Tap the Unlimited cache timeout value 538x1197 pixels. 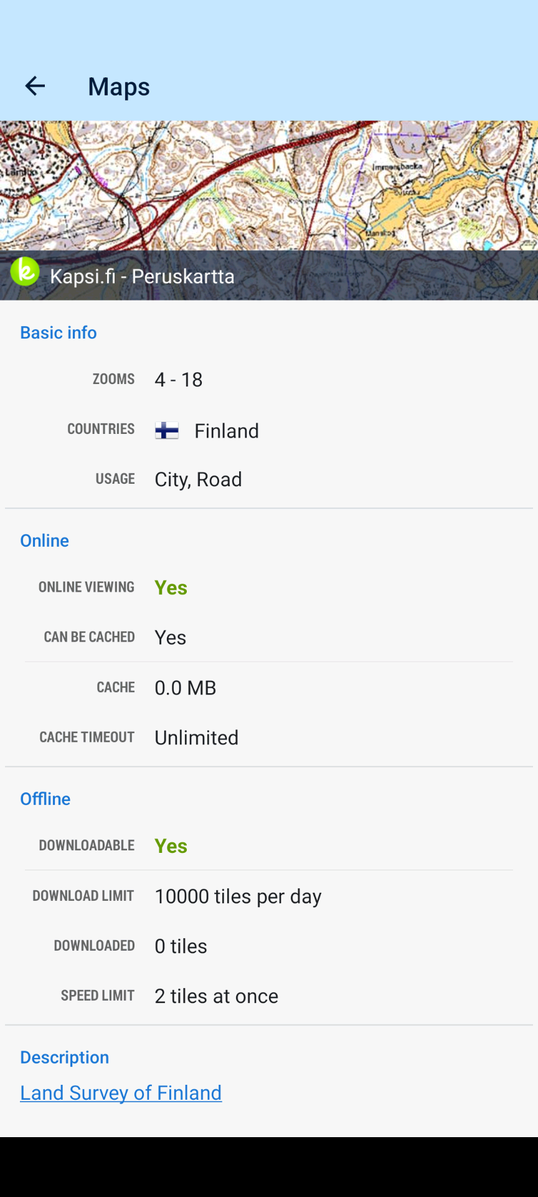[197, 738]
